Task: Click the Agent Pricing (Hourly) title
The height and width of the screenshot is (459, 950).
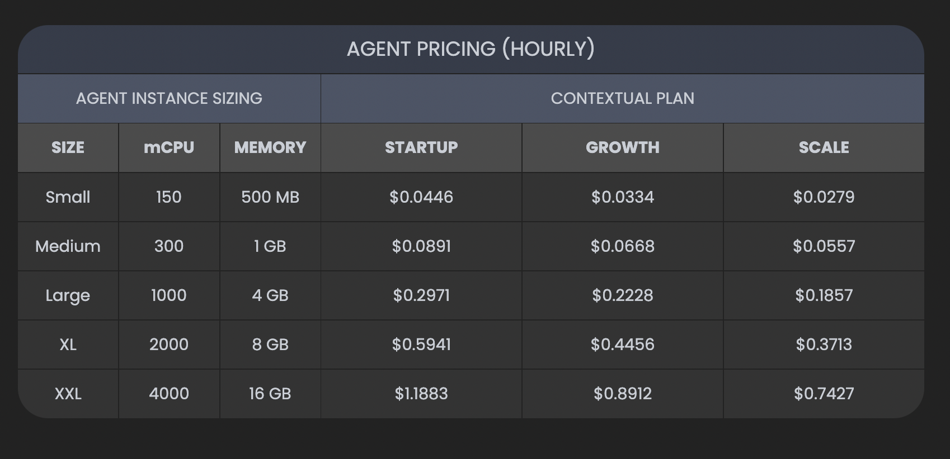Action: 471,49
